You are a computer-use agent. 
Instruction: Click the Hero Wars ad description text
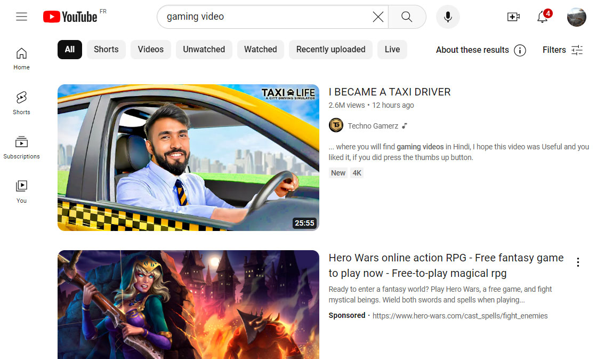click(x=440, y=294)
